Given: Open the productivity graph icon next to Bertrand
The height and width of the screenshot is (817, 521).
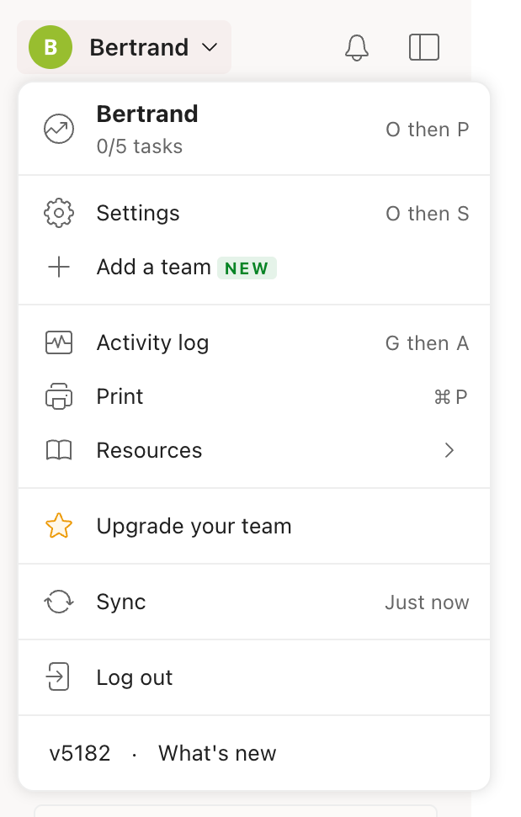Looking at the screenshot, I should pyautogui.click(x=59, y=129).
